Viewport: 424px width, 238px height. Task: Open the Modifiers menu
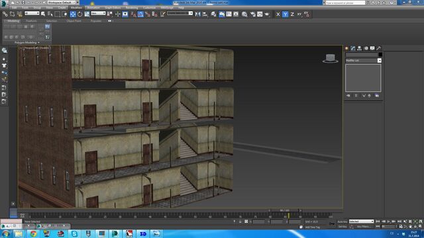click(77, 7)
